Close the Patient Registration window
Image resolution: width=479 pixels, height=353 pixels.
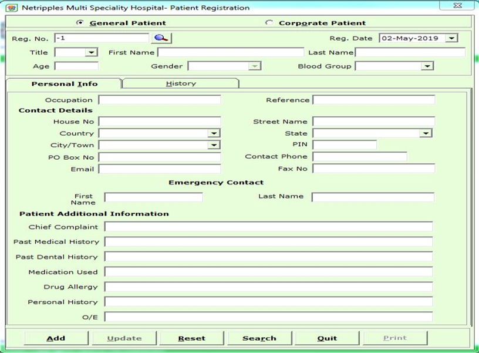(457, 5)
